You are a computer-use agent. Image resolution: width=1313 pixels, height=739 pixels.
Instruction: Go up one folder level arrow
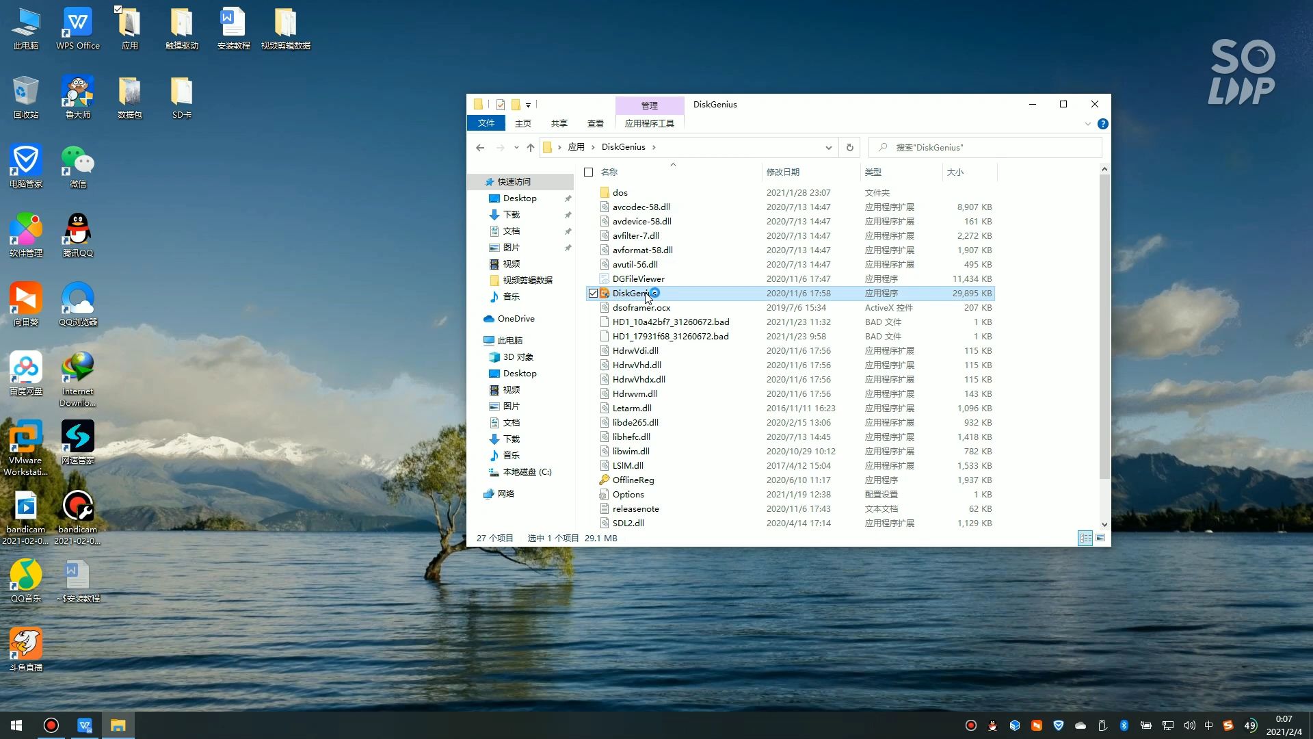(531, 147)
